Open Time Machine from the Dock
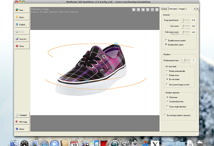The height and width of the screenshot is (146, 214). pos(115,143)
